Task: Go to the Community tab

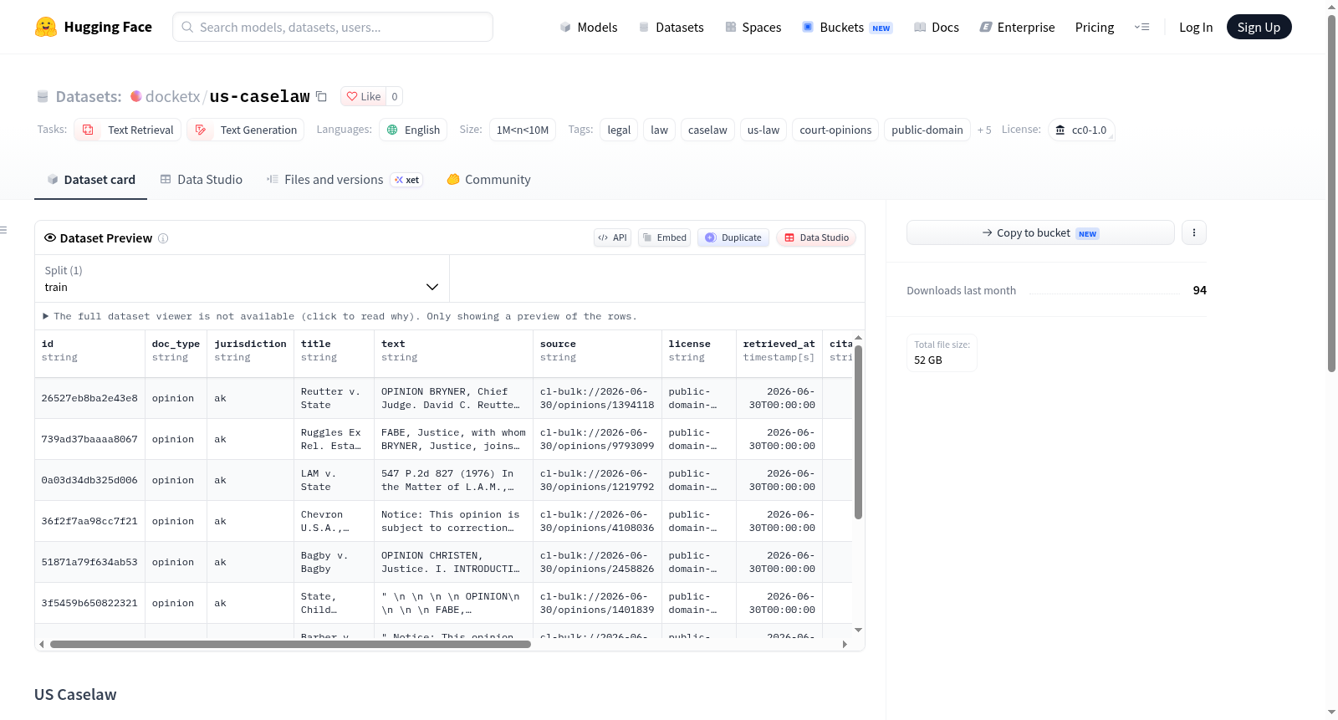Action: pyautogui.click(x=489, y=180)
